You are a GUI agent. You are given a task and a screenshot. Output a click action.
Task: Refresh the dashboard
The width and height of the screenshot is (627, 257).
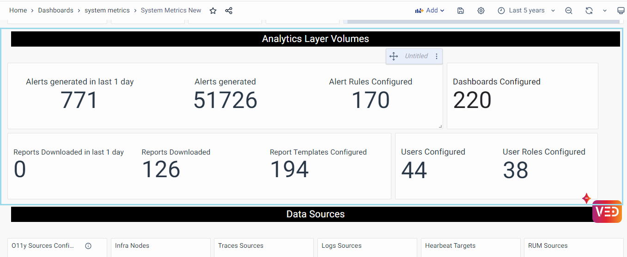tap(589, 11)
